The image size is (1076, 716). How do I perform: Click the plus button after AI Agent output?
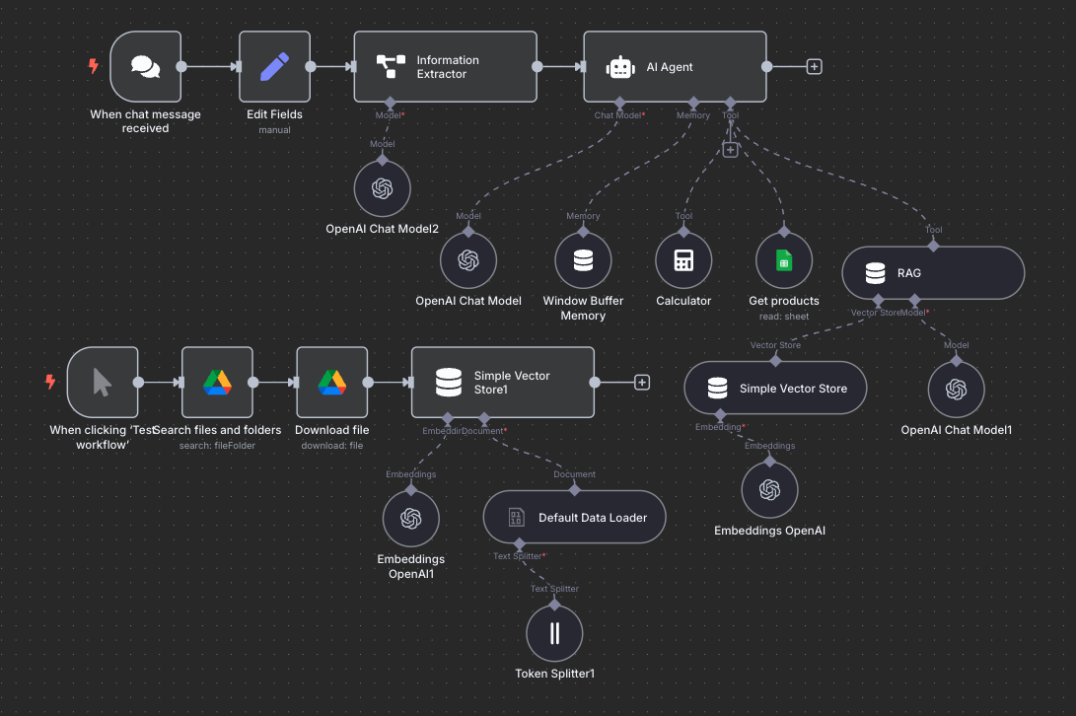(x=814, y=67)
